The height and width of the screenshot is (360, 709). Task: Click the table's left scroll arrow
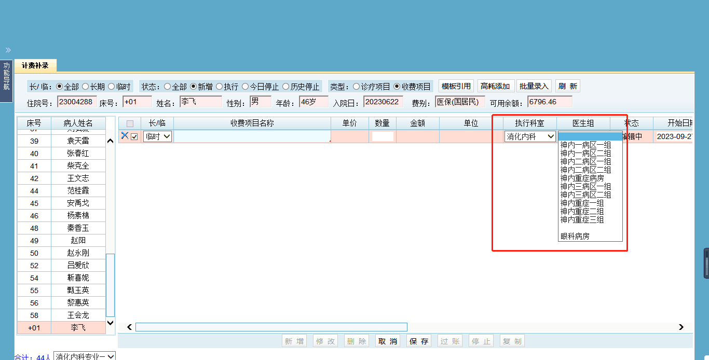click(130, 327)
